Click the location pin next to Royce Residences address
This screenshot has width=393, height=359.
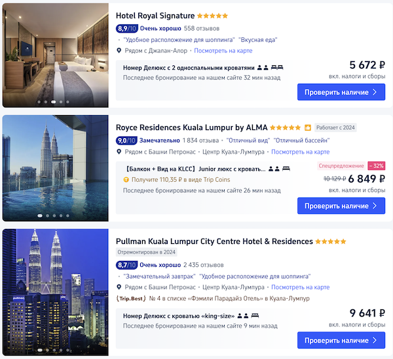[119, 152]
